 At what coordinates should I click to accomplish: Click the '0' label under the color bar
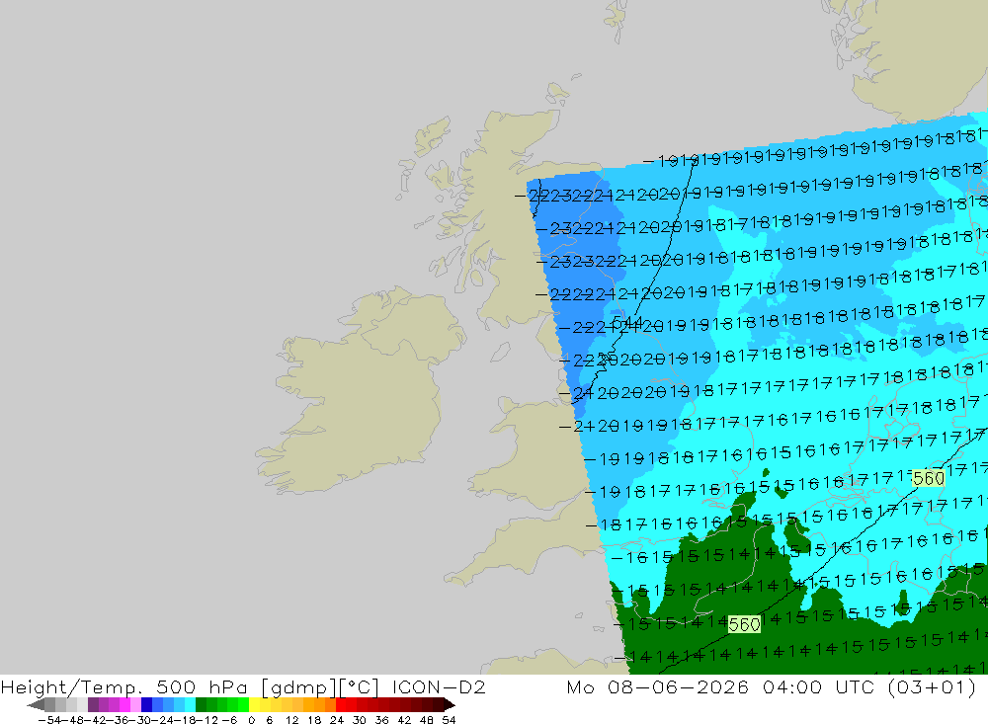click(x=251, y=720)
